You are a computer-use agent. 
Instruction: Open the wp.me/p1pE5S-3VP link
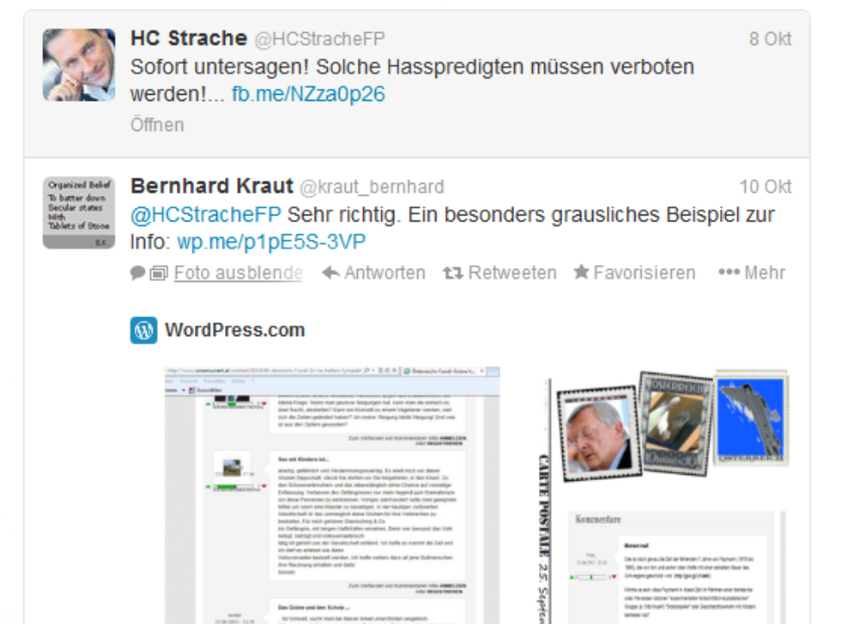pyautogui.click(x=271, y=241)
